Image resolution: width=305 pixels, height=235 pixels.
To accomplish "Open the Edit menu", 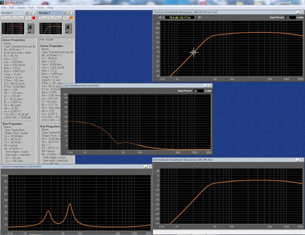I will (x=12, y=8).
